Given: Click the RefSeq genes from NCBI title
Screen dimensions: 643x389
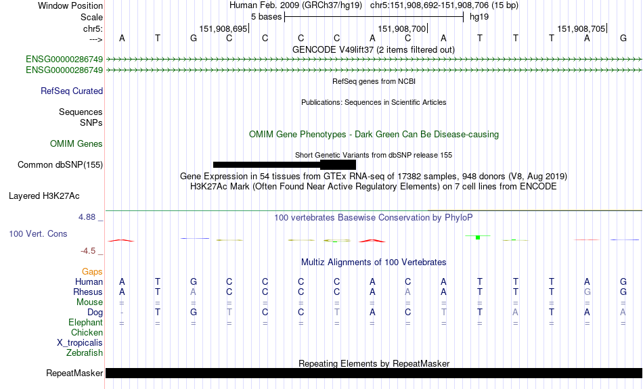Looking at the screenshot, I should click(x=374, y=81).
